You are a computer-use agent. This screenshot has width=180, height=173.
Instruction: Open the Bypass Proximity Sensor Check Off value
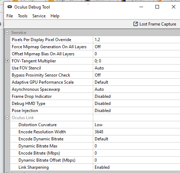pos(137,75)
